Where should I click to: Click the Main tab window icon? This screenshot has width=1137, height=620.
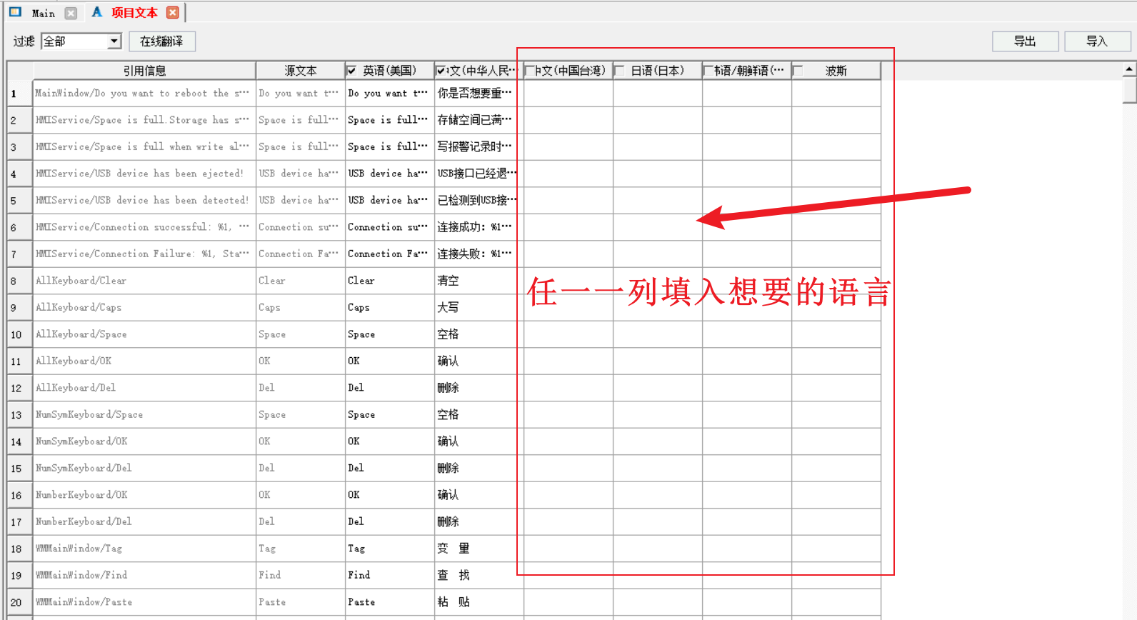(15, 12)
